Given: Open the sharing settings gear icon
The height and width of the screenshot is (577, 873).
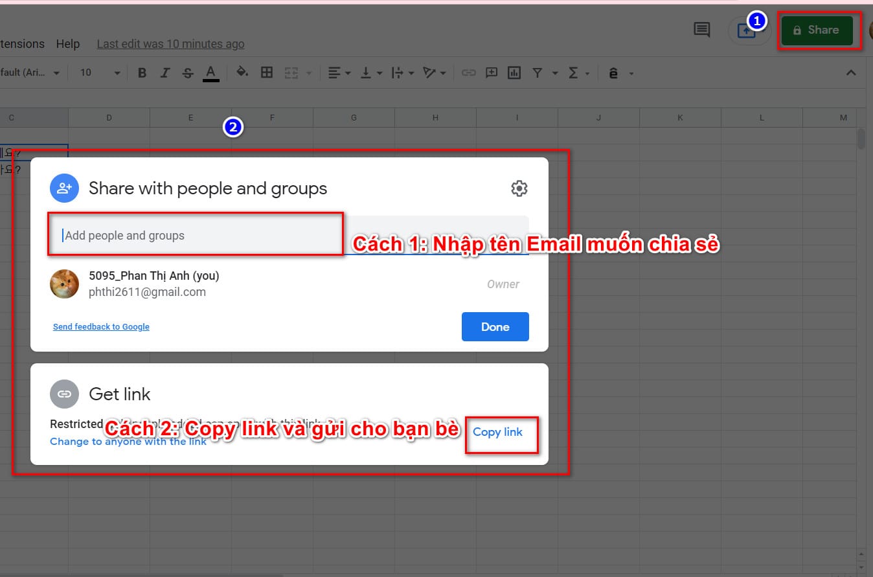Looking at the screenshot, I should pyautogui.click(x=519, y=188).
